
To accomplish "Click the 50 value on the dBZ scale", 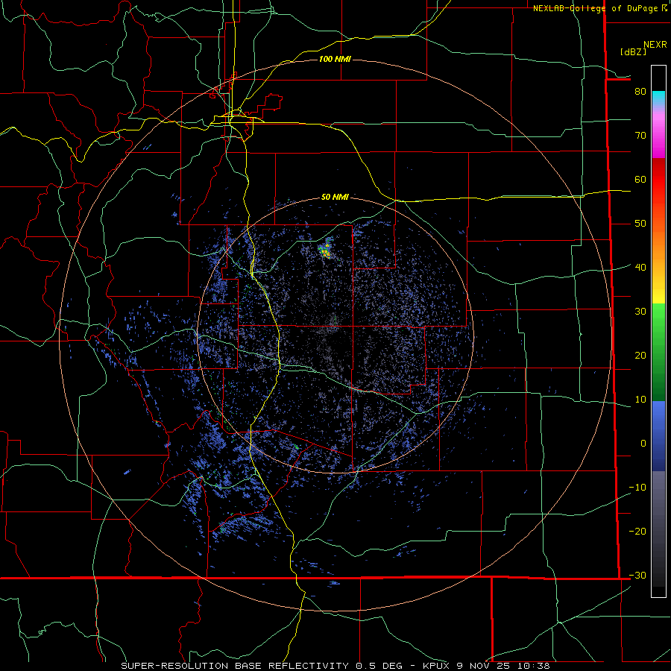I will point(640,224).
